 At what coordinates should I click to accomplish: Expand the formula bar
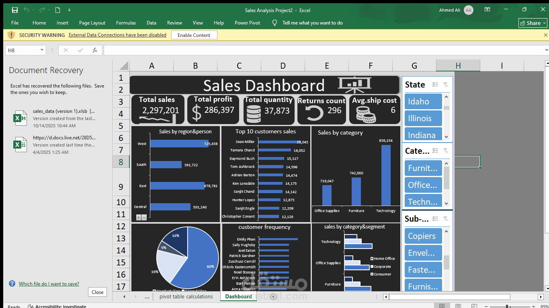point(546,50)
